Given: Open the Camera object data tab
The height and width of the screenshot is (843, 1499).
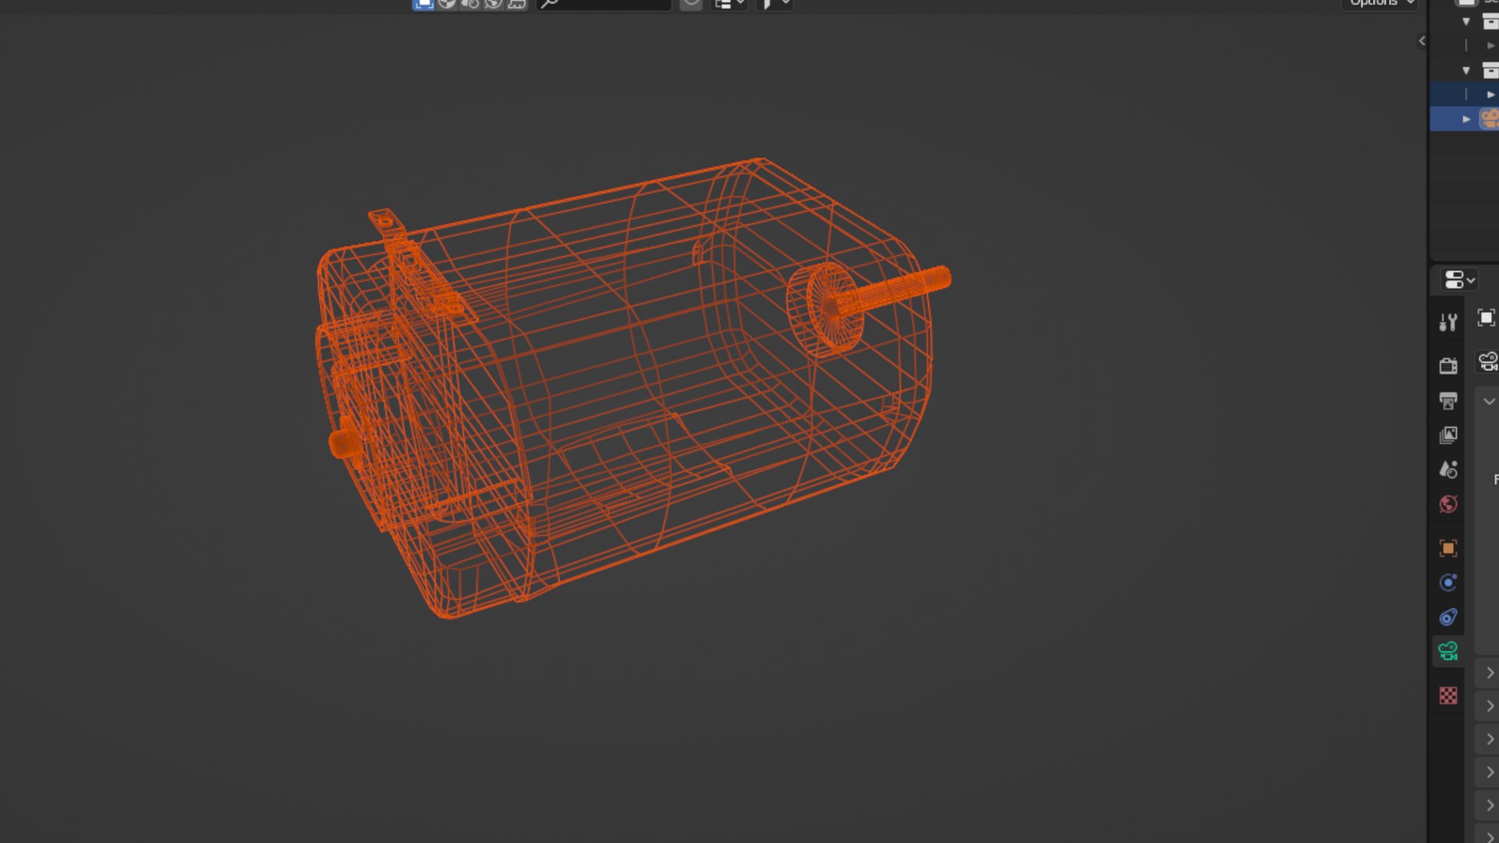Looking at the screenshot, I should click(x=1448, y=651).
